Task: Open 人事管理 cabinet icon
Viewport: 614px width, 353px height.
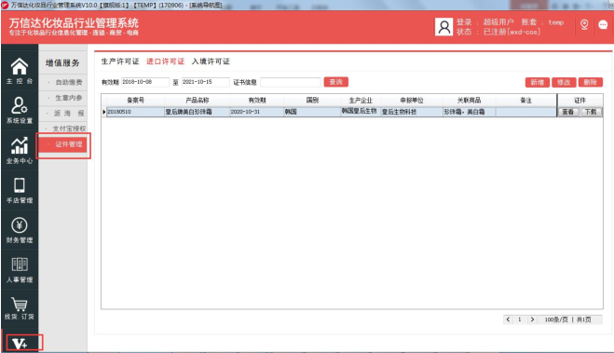Action: coord(20,270)
